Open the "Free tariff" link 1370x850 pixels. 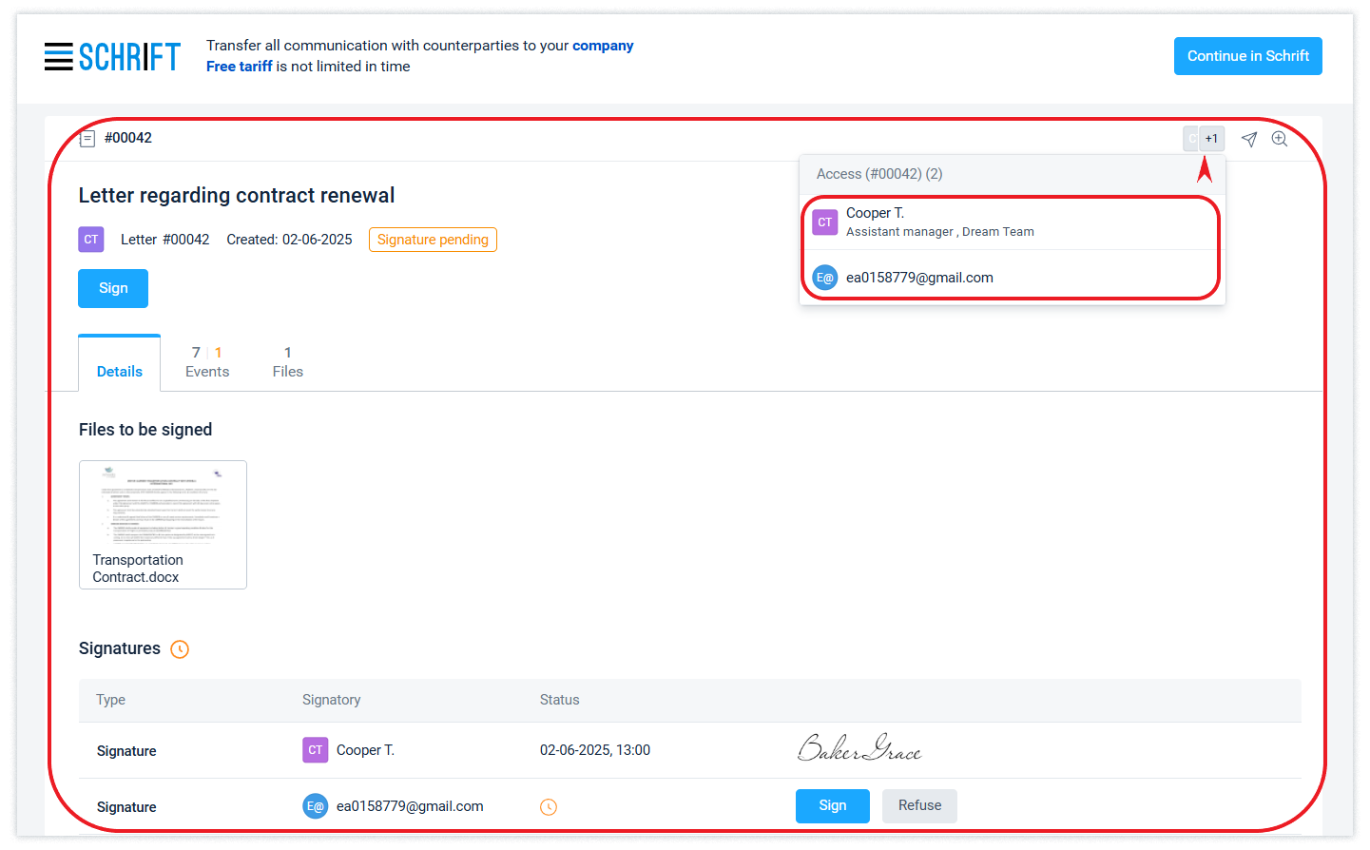239,67
